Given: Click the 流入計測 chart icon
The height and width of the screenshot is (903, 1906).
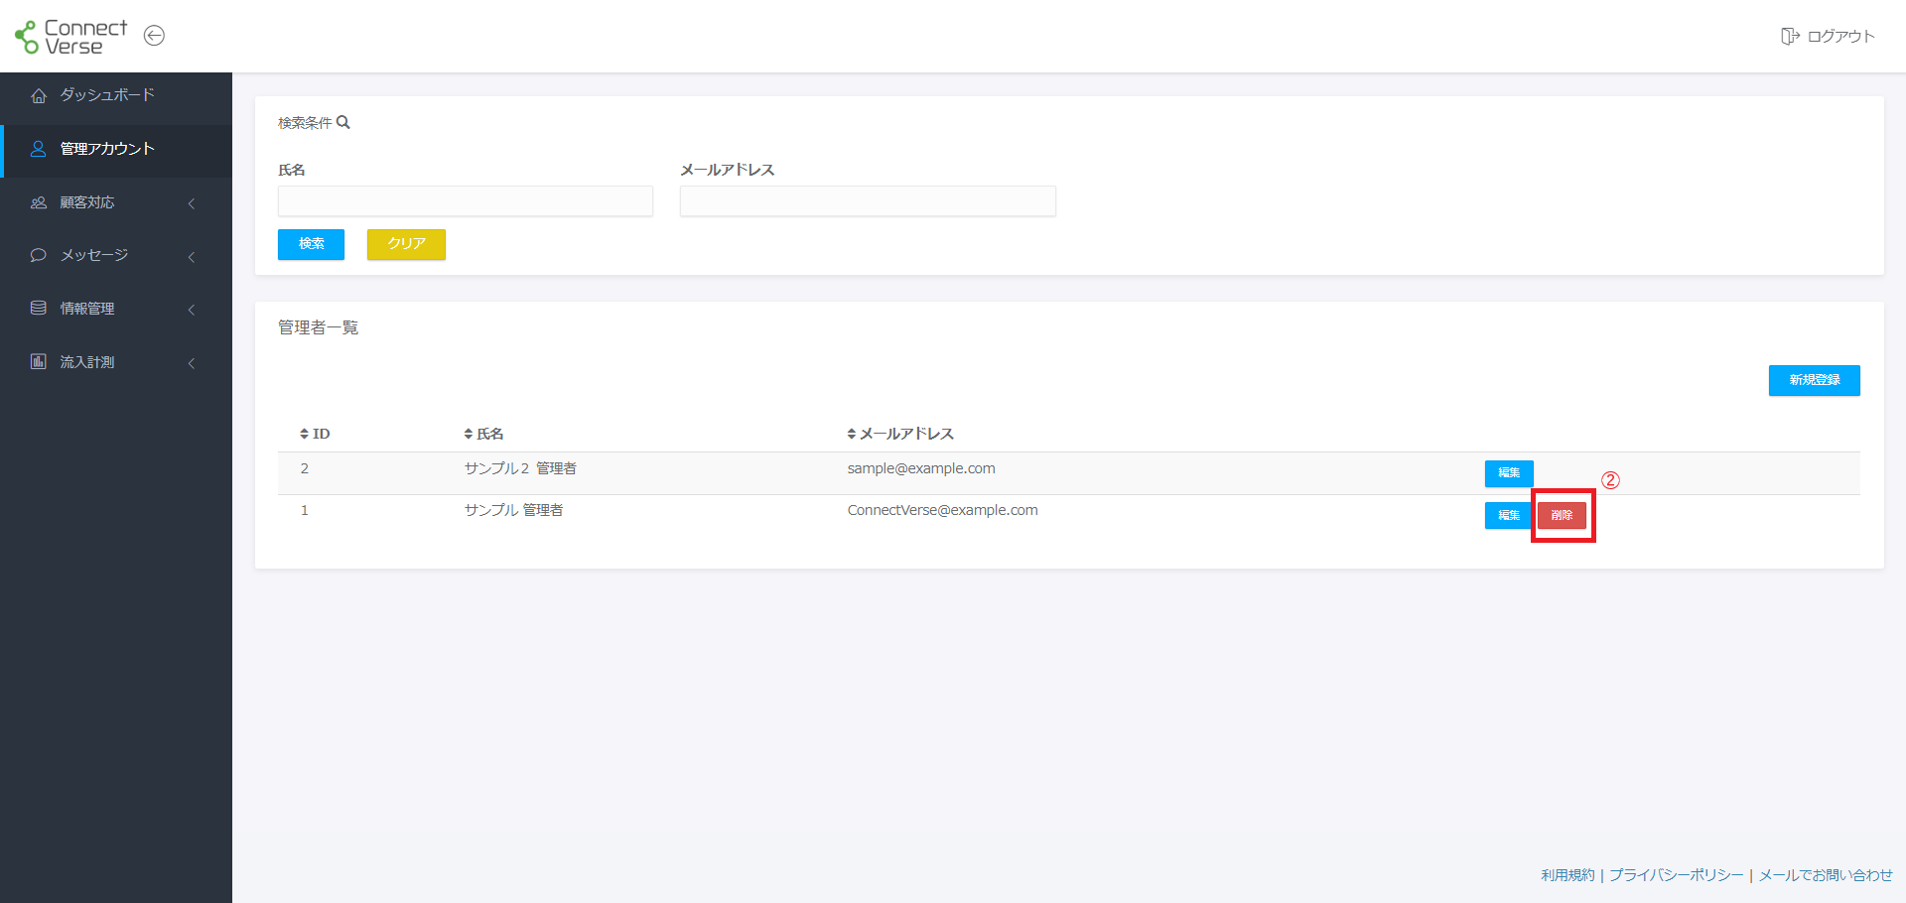Looking at the screenshot, I should [39, 361].
